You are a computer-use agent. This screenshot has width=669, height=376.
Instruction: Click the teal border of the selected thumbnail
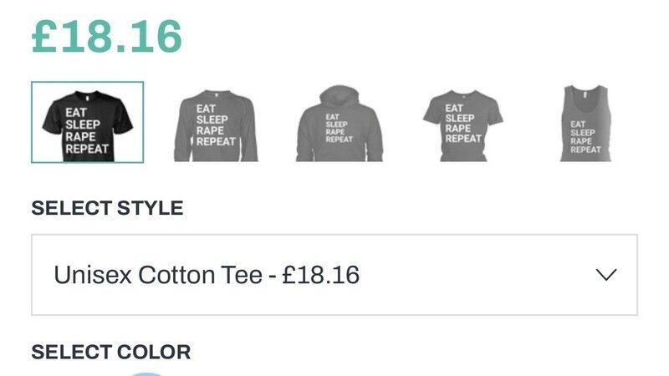[x=32, y=122]
